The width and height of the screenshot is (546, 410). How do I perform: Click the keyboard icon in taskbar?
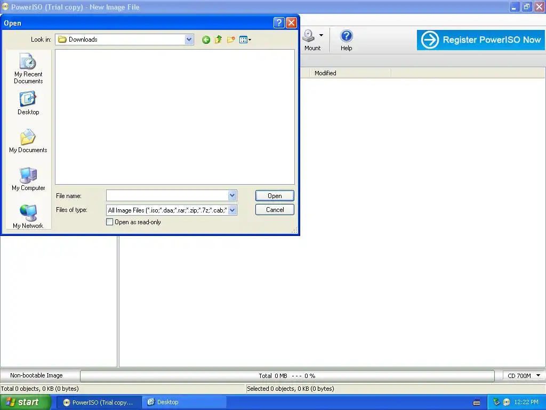(477, 403)
